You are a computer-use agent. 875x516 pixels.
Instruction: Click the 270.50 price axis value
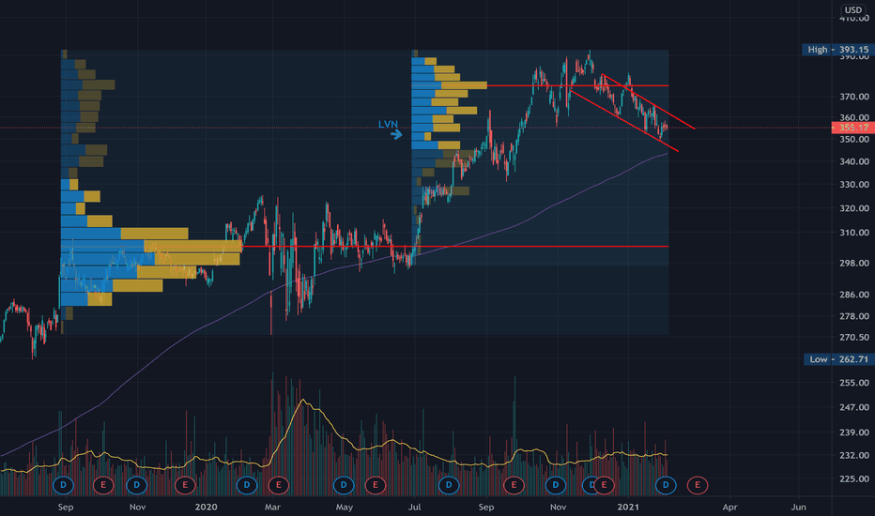tap(854, 337)
